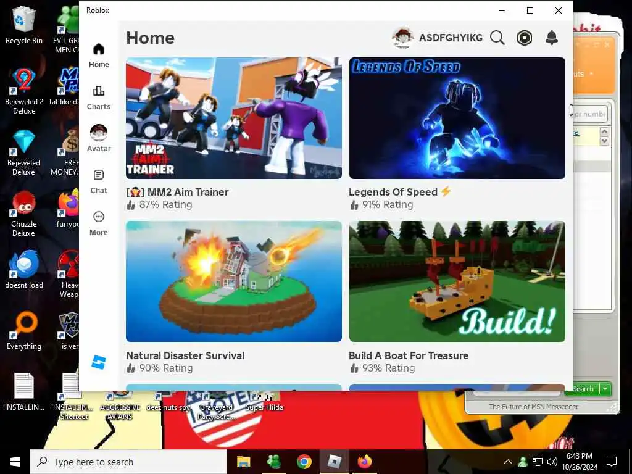Open the volume control in the tray
The image size is (632, 474).
point(552,462)
